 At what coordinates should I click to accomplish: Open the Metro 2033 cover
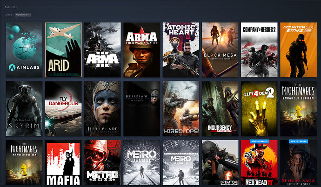point(102,163)
